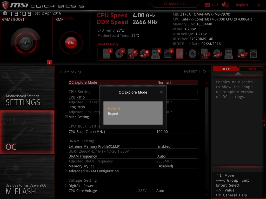This screenshot has height=199, width=266.
Task: Click scroll down arrow of settings list
Action: point(207,195)
